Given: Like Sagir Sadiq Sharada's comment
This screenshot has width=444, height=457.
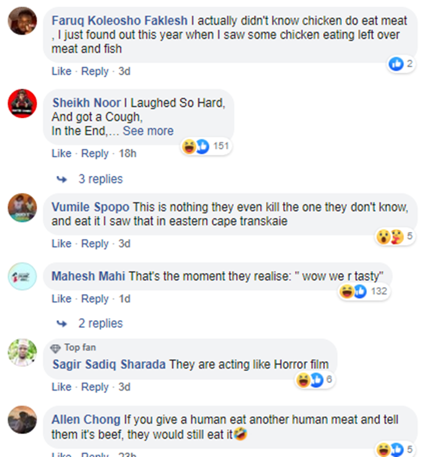Looking at the screenshot, I should [61, 387].
